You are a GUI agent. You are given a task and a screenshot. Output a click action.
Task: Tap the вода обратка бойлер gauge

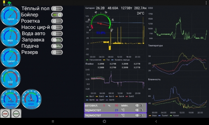pos(10,99)
